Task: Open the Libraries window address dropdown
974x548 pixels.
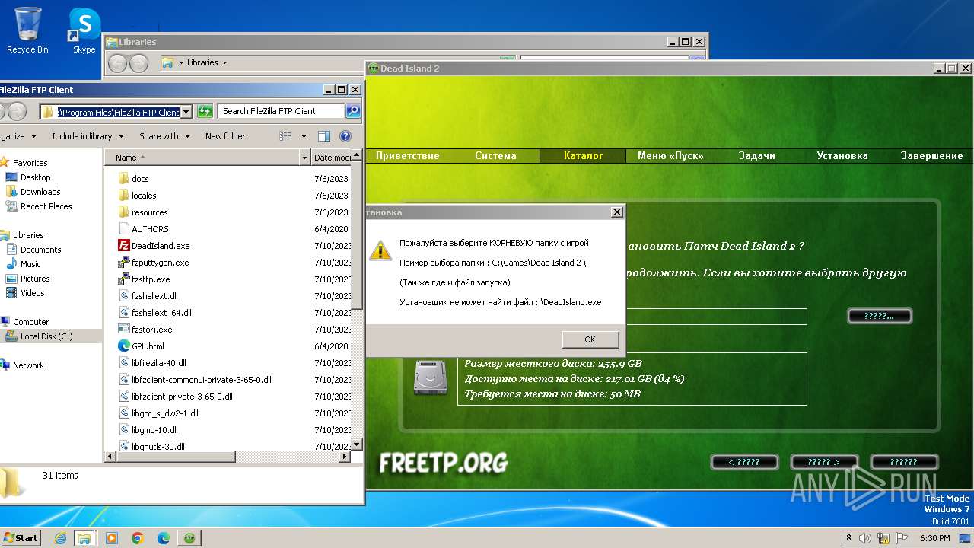Action: pyautogui.click(x=224, y=63)
